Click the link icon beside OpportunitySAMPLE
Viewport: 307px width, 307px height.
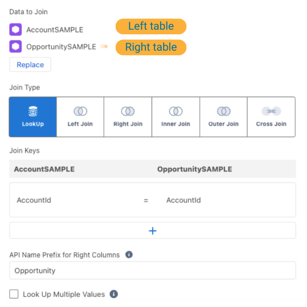coord(104,47)
